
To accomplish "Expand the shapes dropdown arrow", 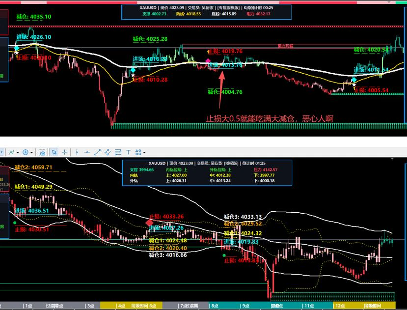I will click(144, 152).
